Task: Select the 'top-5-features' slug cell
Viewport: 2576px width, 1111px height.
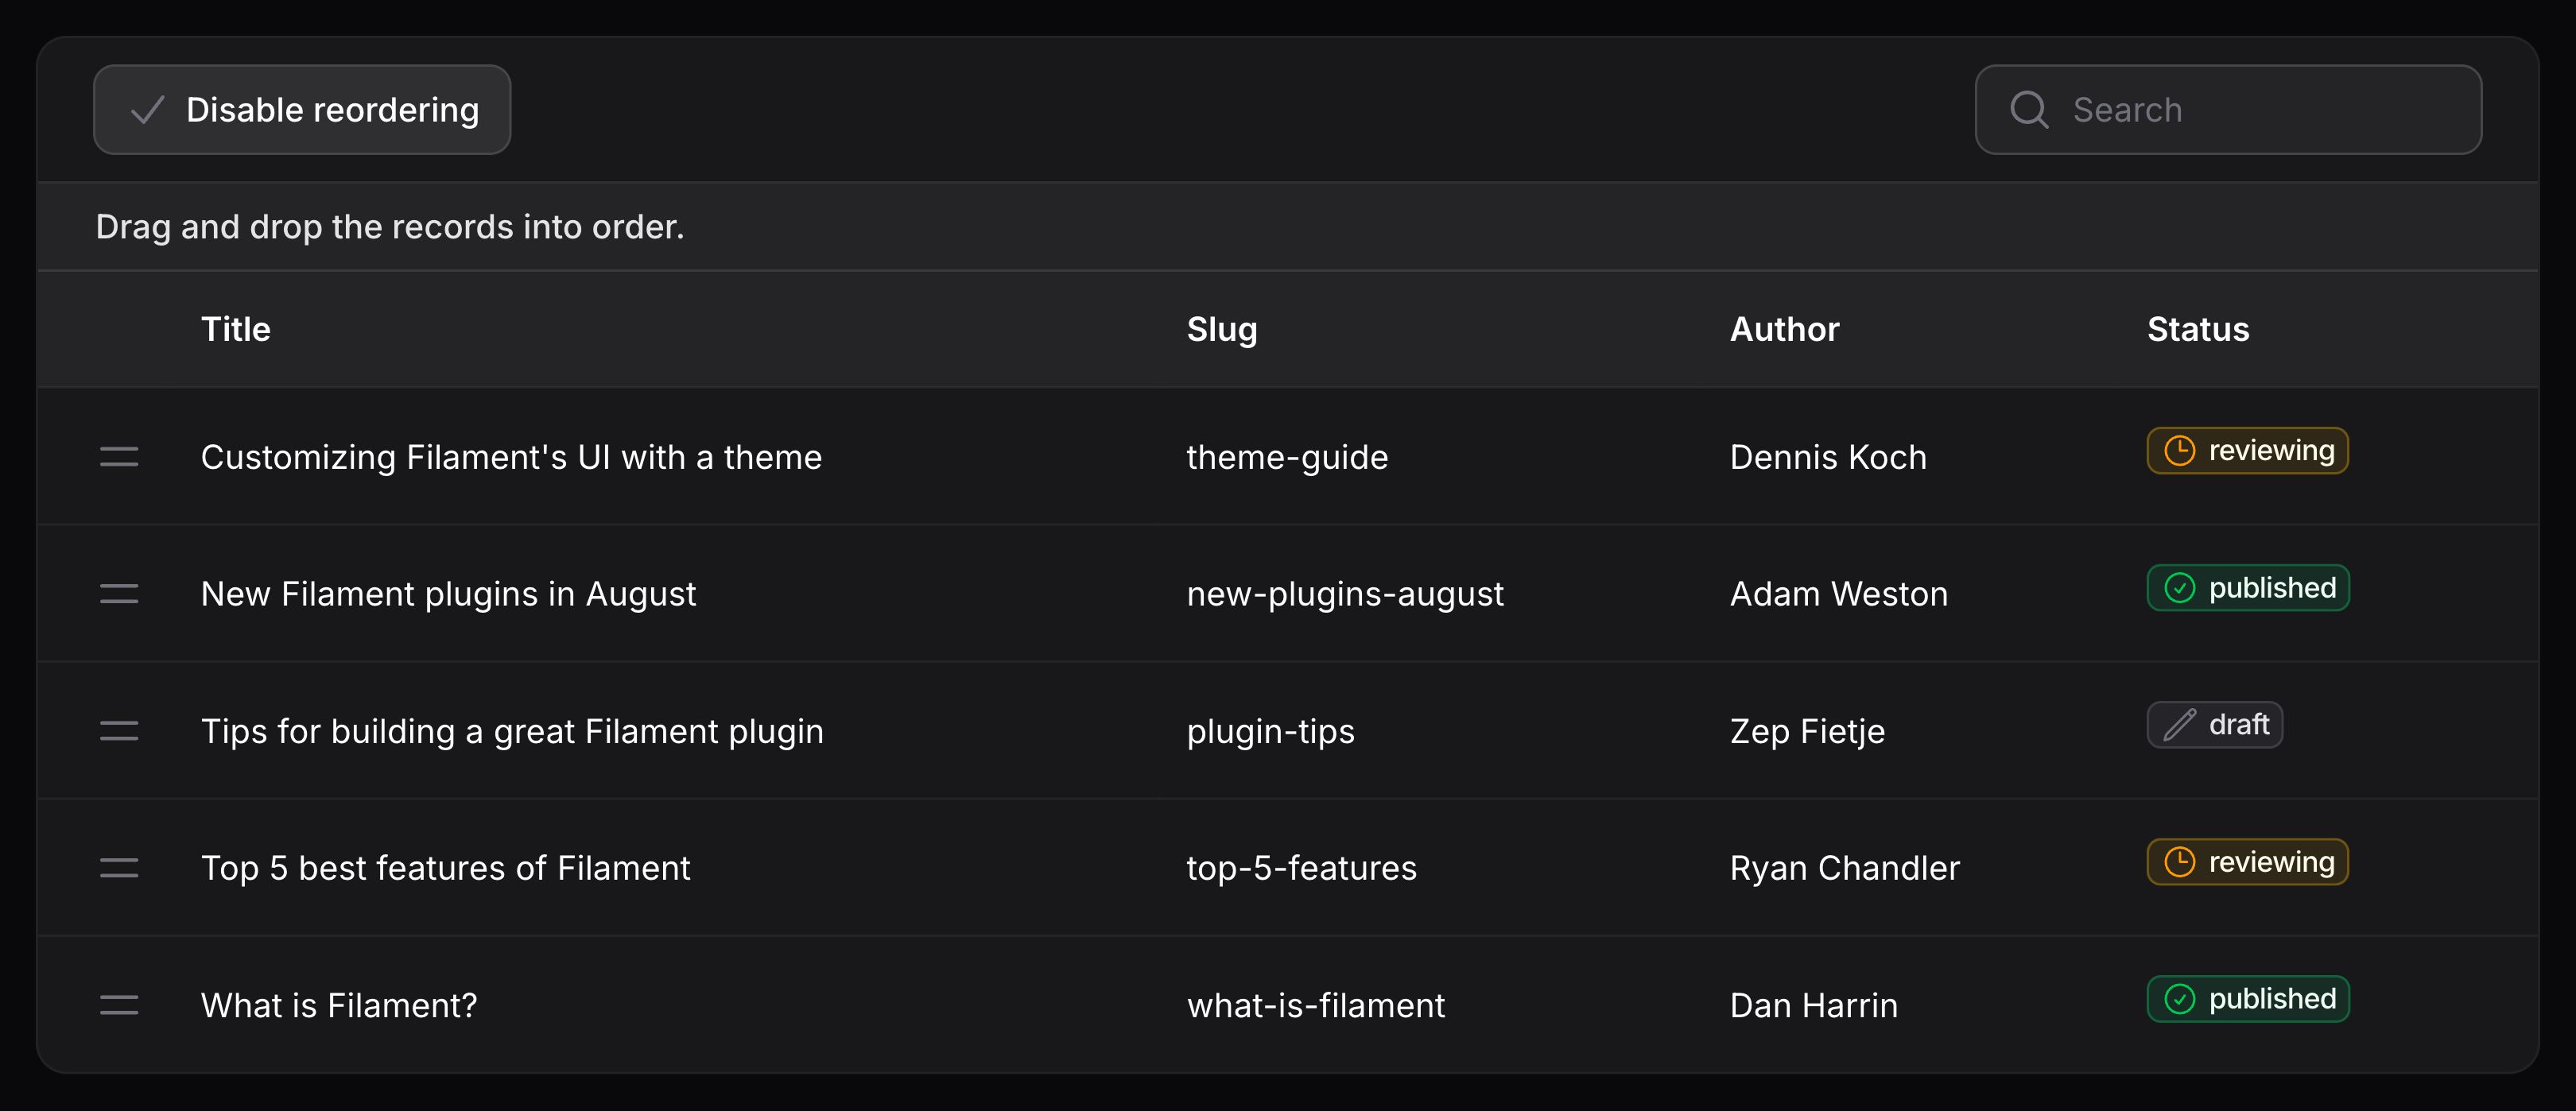Action: (1301, 868)
